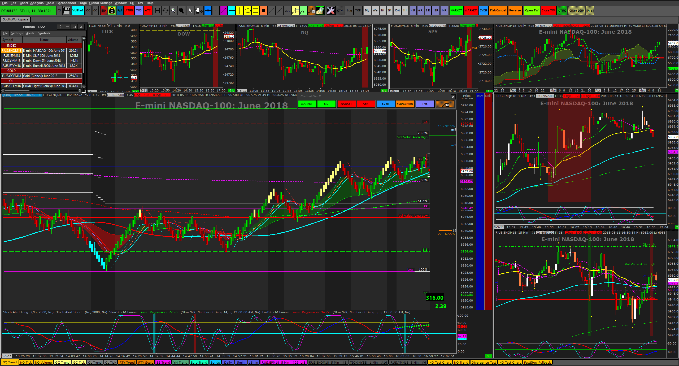Viewport: 679px width, 366px height.
Task: Click the blue Buy column strip
Action: (480, 202)
